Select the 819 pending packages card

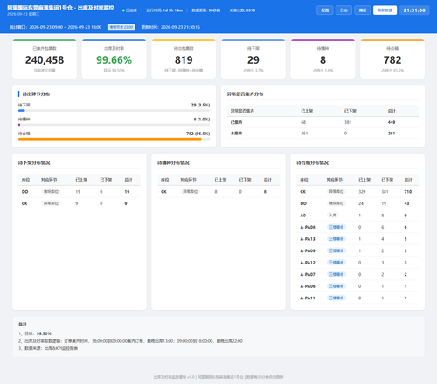click(x=184, y=59)
